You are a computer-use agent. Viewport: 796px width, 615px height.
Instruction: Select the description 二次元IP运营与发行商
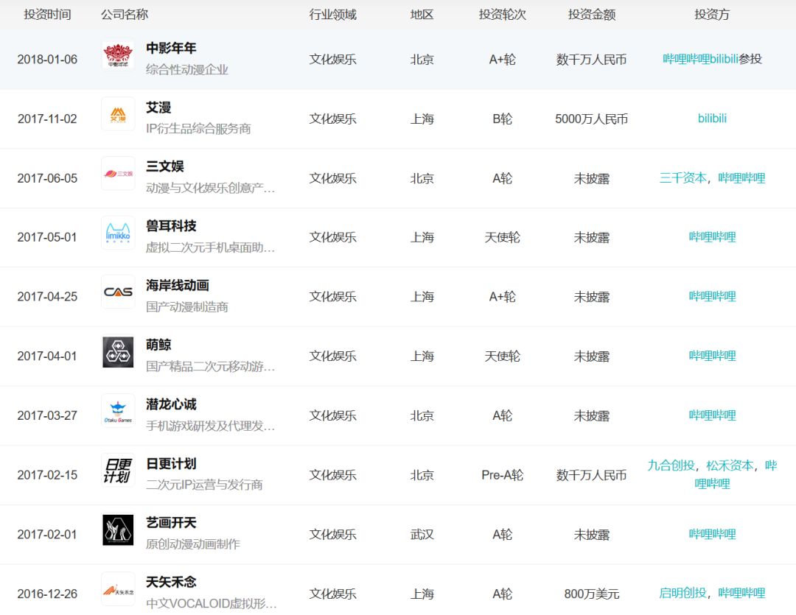click(x=205, y=485)
